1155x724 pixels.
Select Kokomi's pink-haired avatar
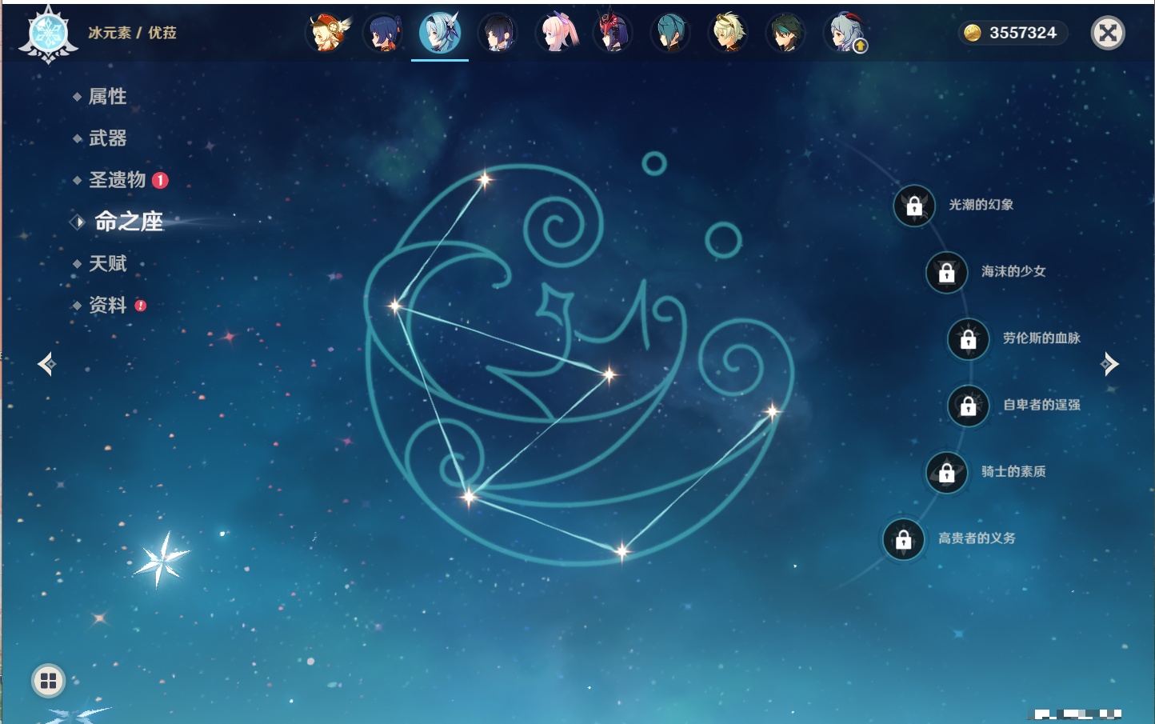coord(556,33)
